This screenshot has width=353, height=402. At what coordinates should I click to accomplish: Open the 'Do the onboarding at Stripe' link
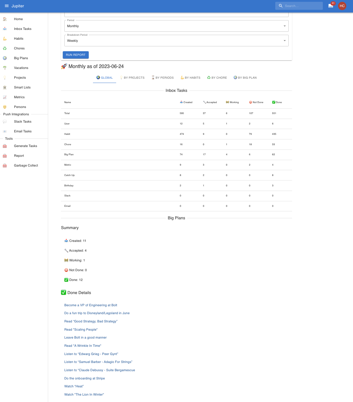(x=84, y=379)
